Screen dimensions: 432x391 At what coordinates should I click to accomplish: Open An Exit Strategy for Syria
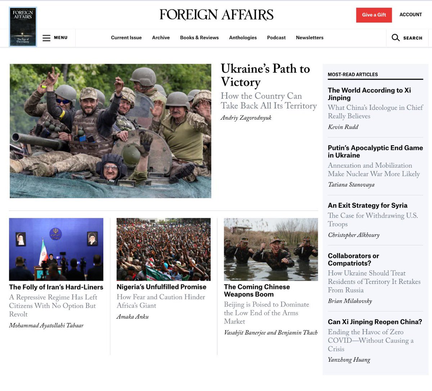(x=368, y=205)
